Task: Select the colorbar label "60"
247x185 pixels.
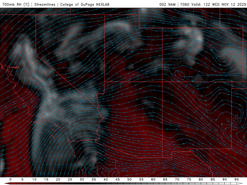Action: pyautogui.click(x=153, y=179)
